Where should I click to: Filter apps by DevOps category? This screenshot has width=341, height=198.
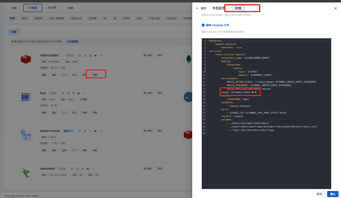[171, 18]
